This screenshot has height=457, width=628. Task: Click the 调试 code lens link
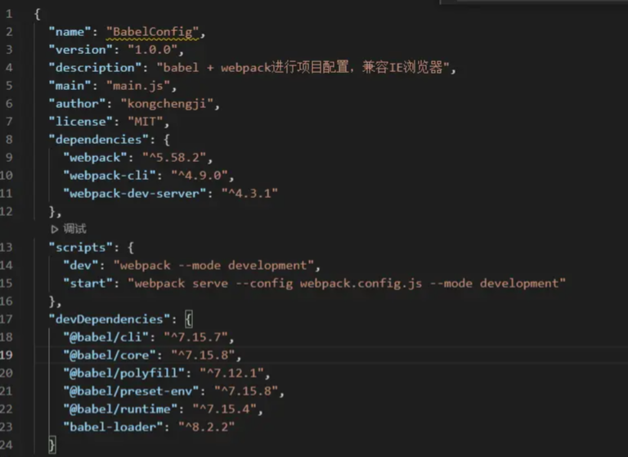[x=74, y=229]
